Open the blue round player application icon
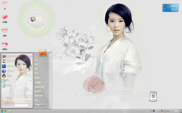The width and height of the screenshot is (182, 113). pos(4,71)
